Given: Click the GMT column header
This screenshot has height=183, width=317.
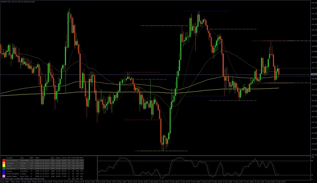Looking at the screenshot, I should click(x=31, y=158).
